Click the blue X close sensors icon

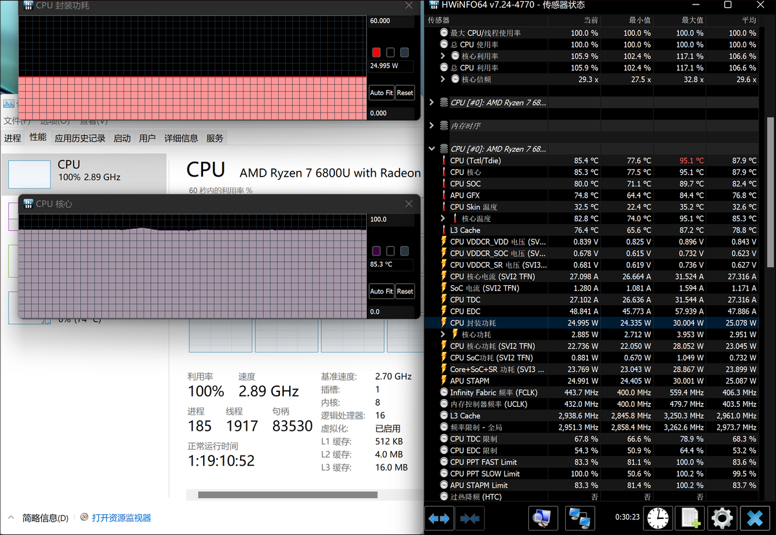tap(754, 518)
